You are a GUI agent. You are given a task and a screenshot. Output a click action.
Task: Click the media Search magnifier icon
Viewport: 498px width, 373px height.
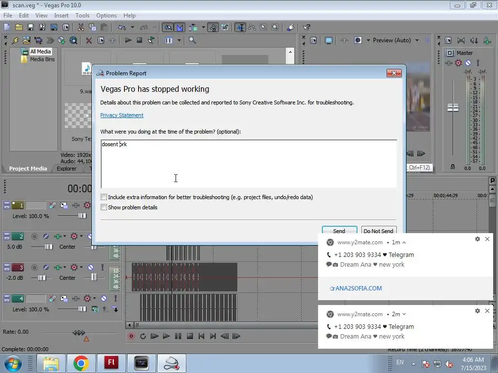(x=192, y=40)
